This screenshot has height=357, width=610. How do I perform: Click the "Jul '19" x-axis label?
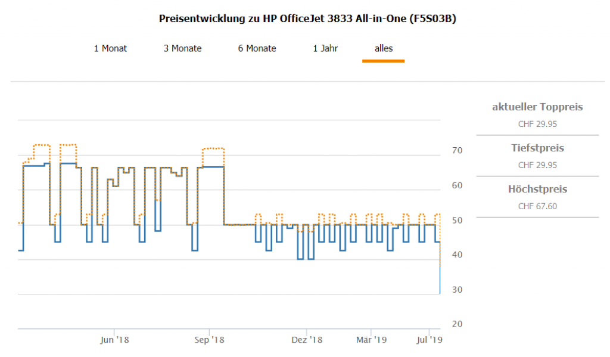tap(429, 340)
